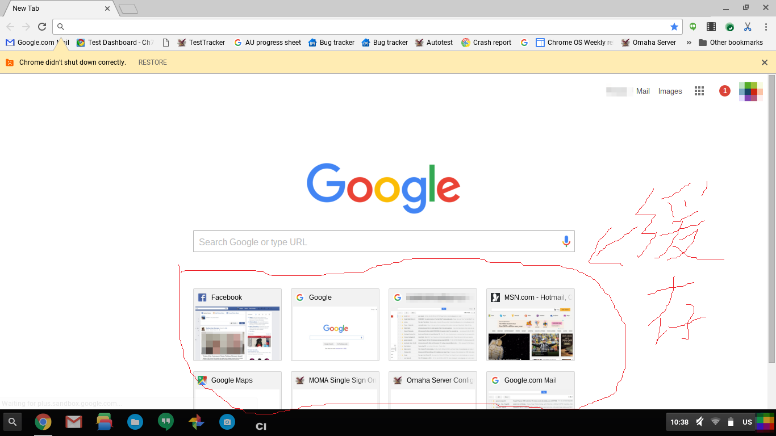
Task: Open Omaha Server Config tile
Action: pyautogui.click(x=433, y=391)
